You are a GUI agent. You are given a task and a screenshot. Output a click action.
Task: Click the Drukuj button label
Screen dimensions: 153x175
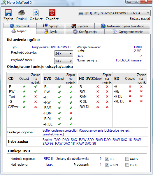(22, 19)
